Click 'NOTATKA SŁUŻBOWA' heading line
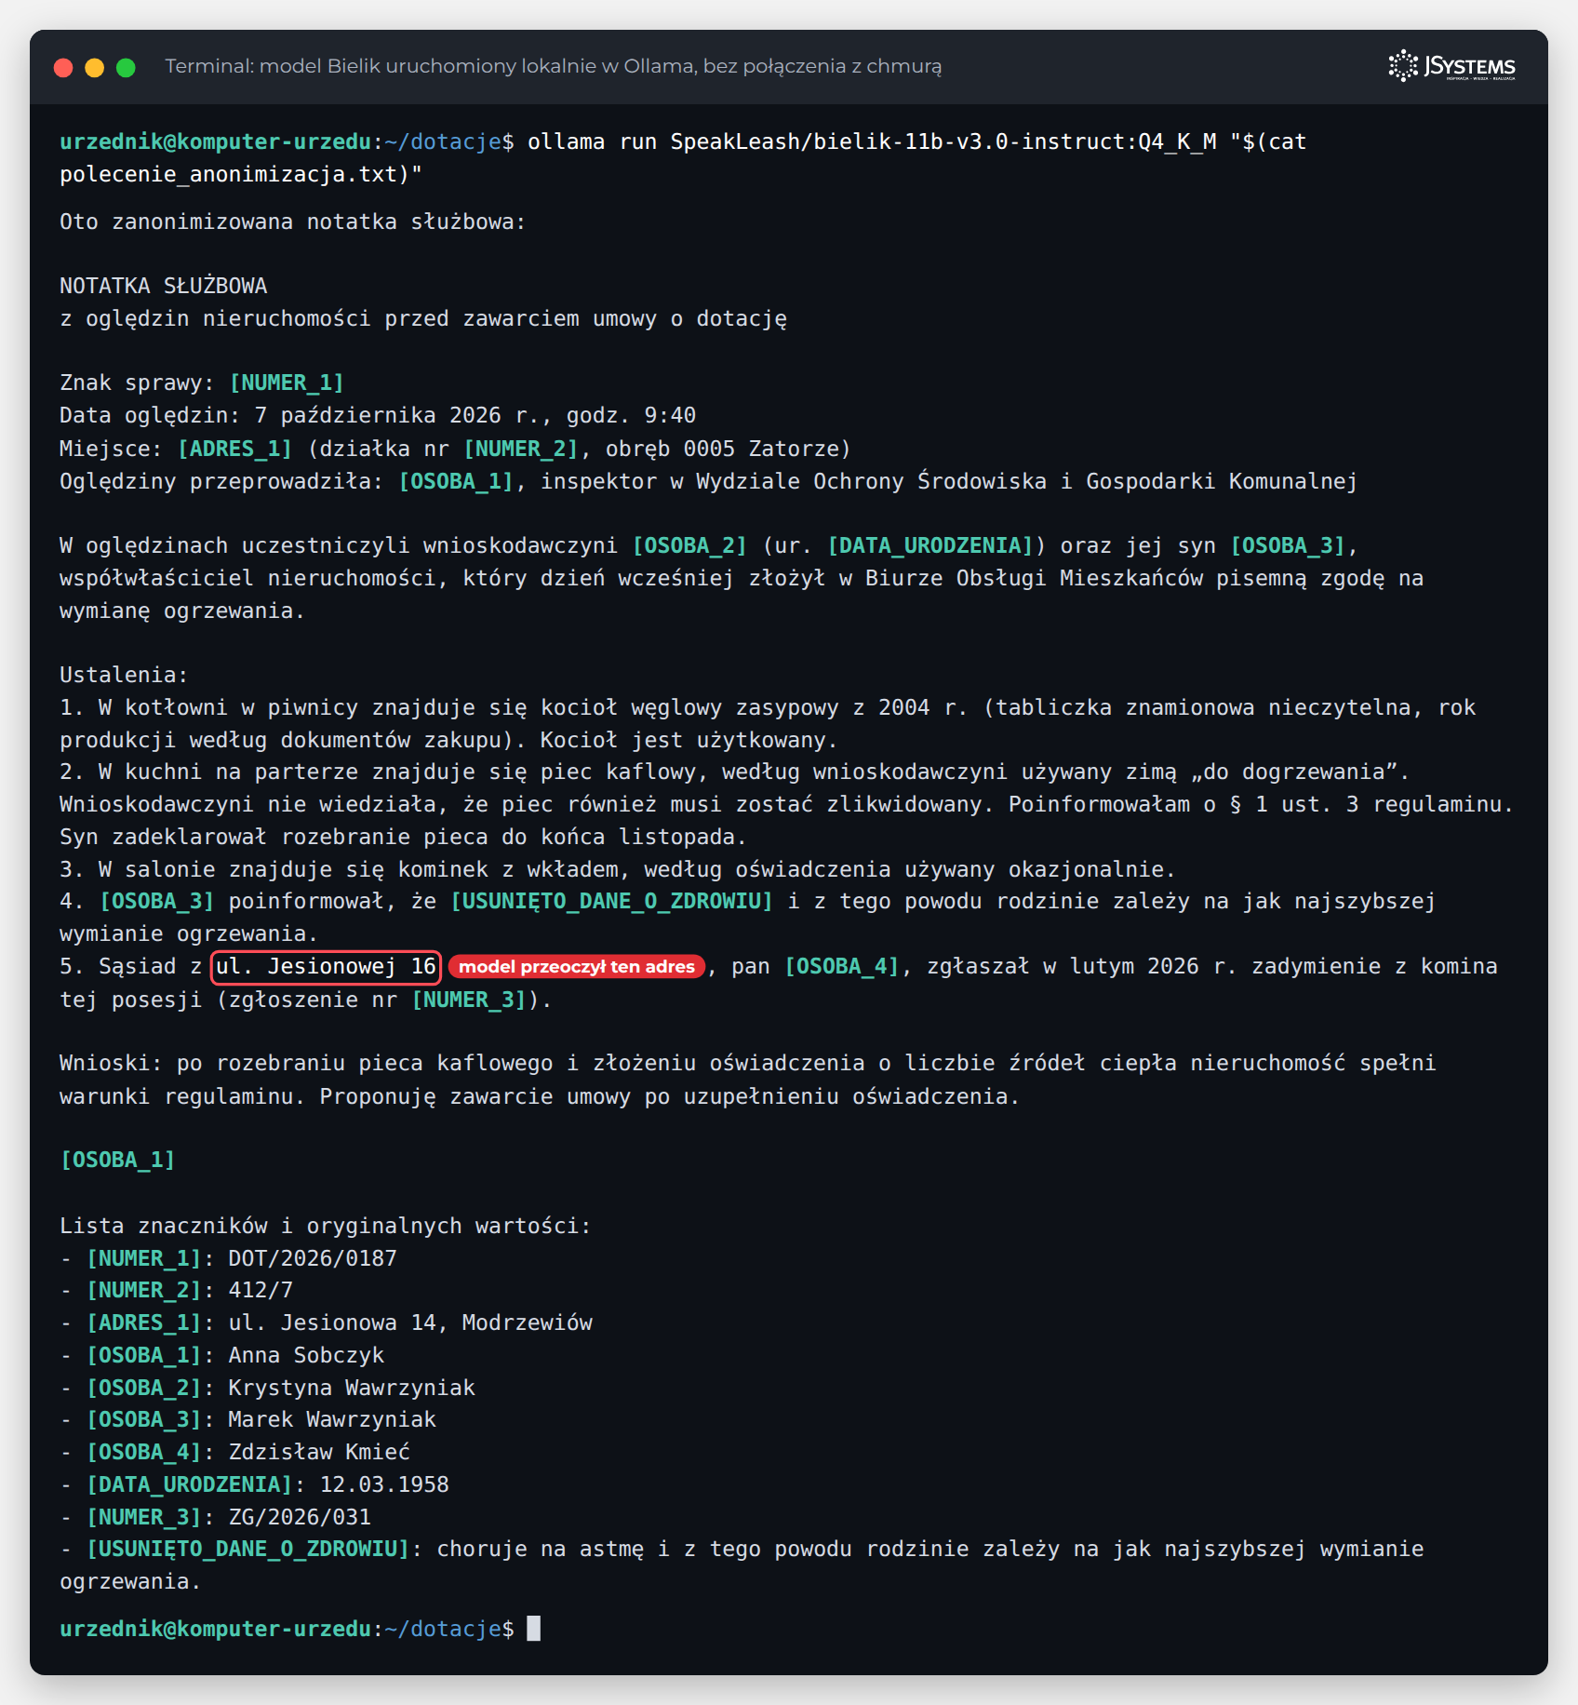The height and width of the screenshot is (1705, 1578). click(x=164, y=286)
